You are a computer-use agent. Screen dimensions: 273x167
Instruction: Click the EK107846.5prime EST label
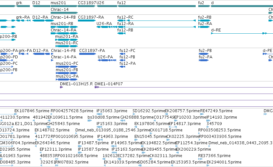[32, 111]
